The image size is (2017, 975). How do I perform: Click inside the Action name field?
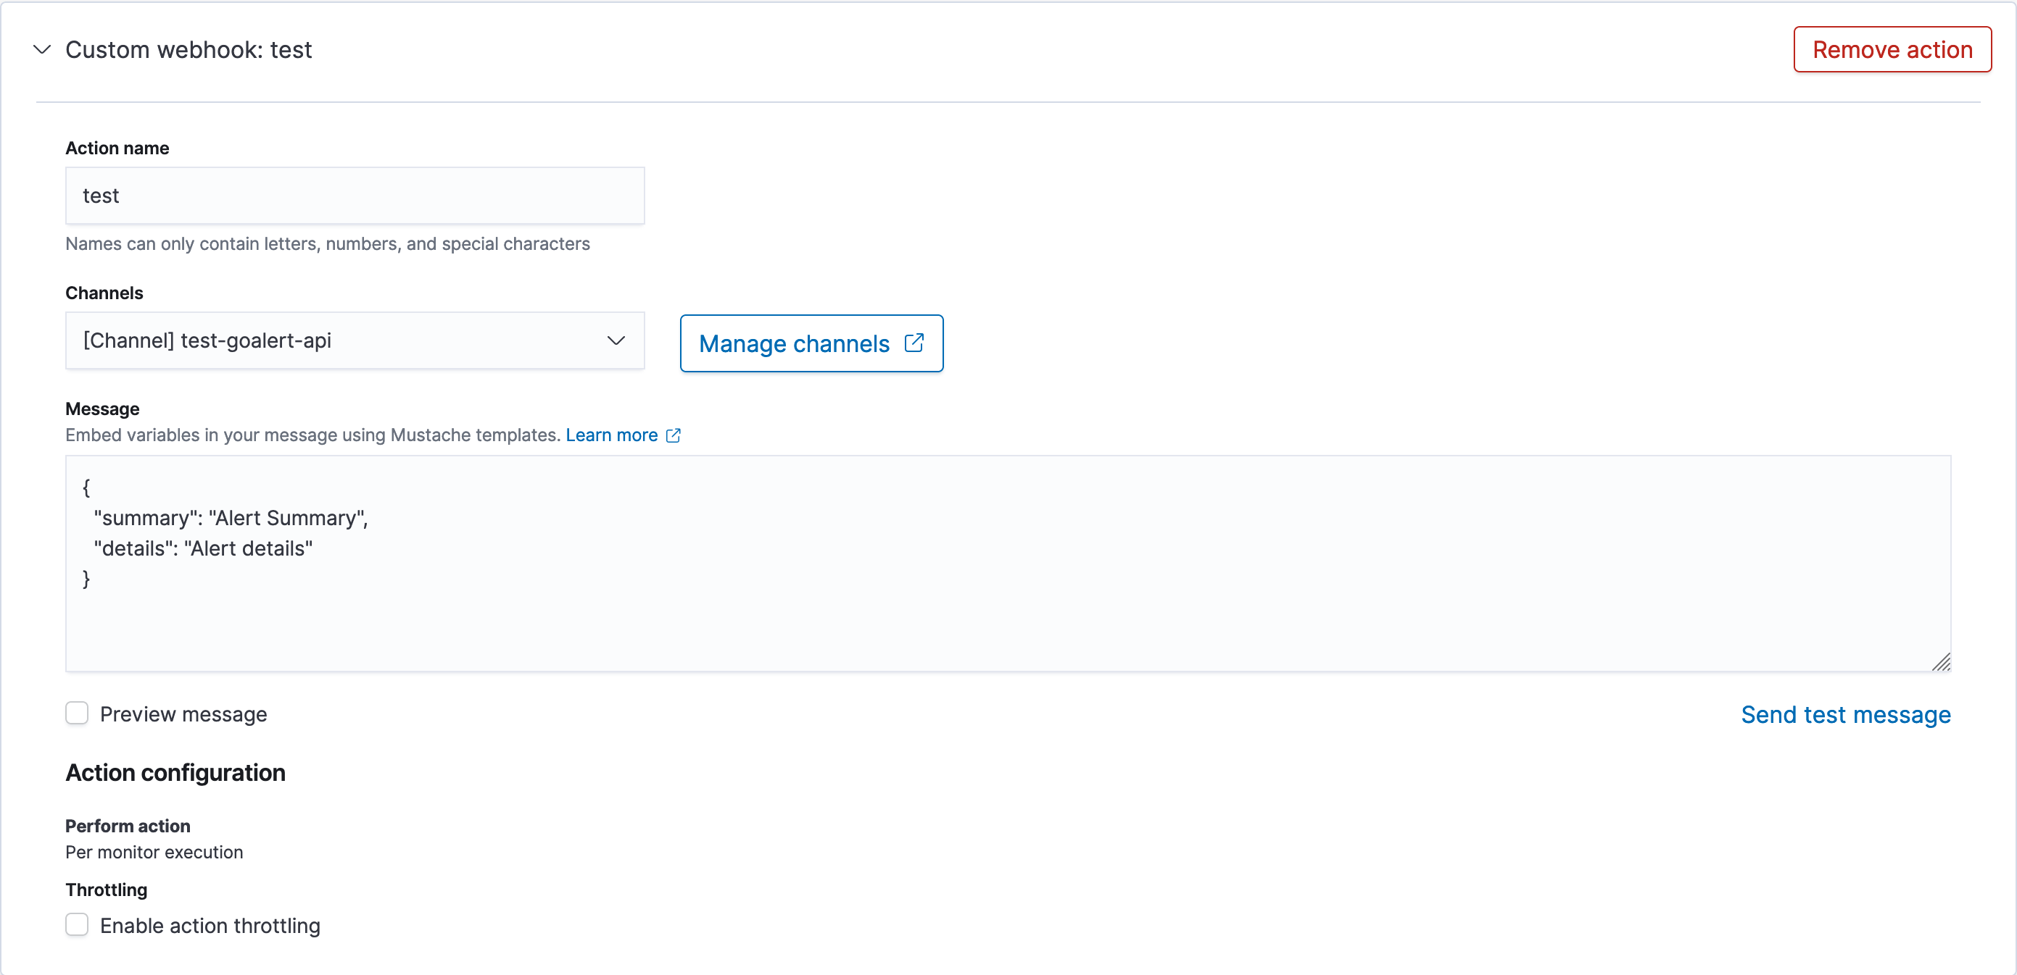[355, 195]
